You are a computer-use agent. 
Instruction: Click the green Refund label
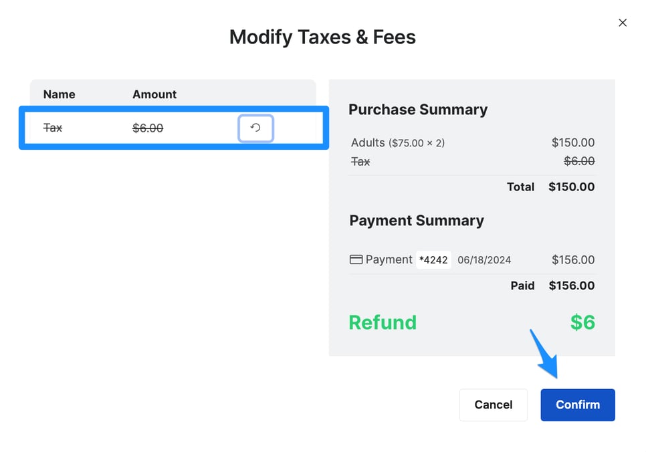(x=383, y=322)
